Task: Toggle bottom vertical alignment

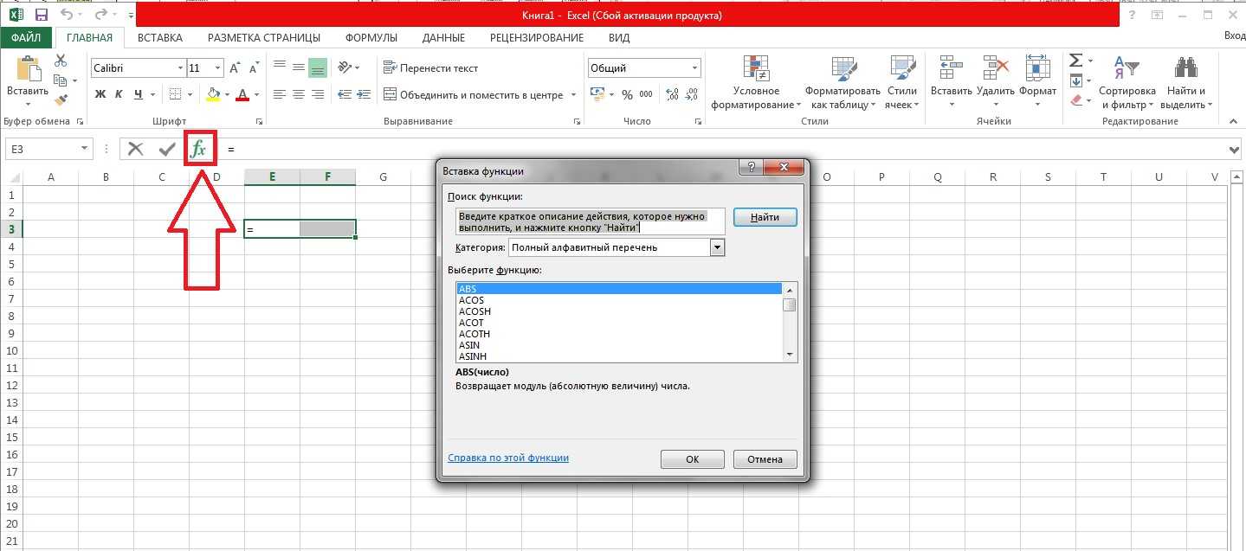Action: (318, 67)
